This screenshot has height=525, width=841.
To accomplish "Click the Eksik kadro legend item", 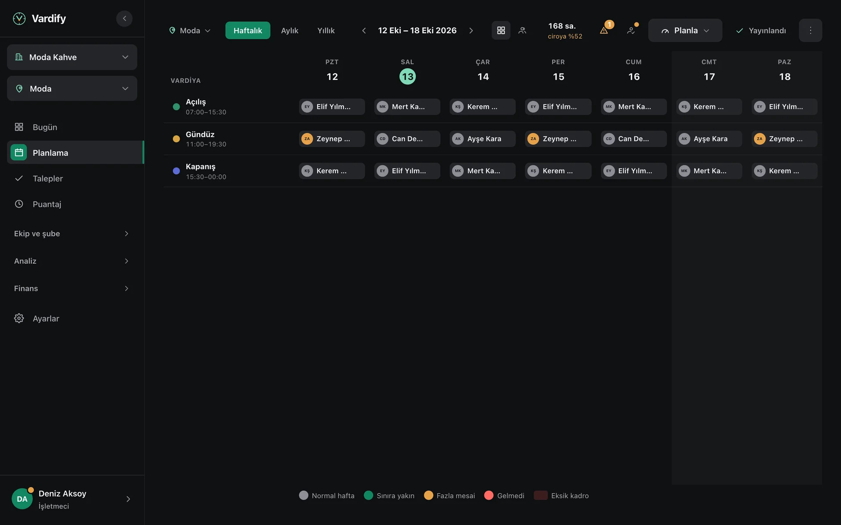I will [561, 495].
